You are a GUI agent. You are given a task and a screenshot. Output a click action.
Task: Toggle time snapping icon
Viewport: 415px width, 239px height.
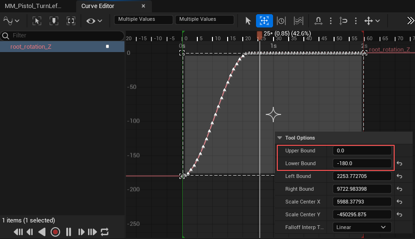click(318, 21)
